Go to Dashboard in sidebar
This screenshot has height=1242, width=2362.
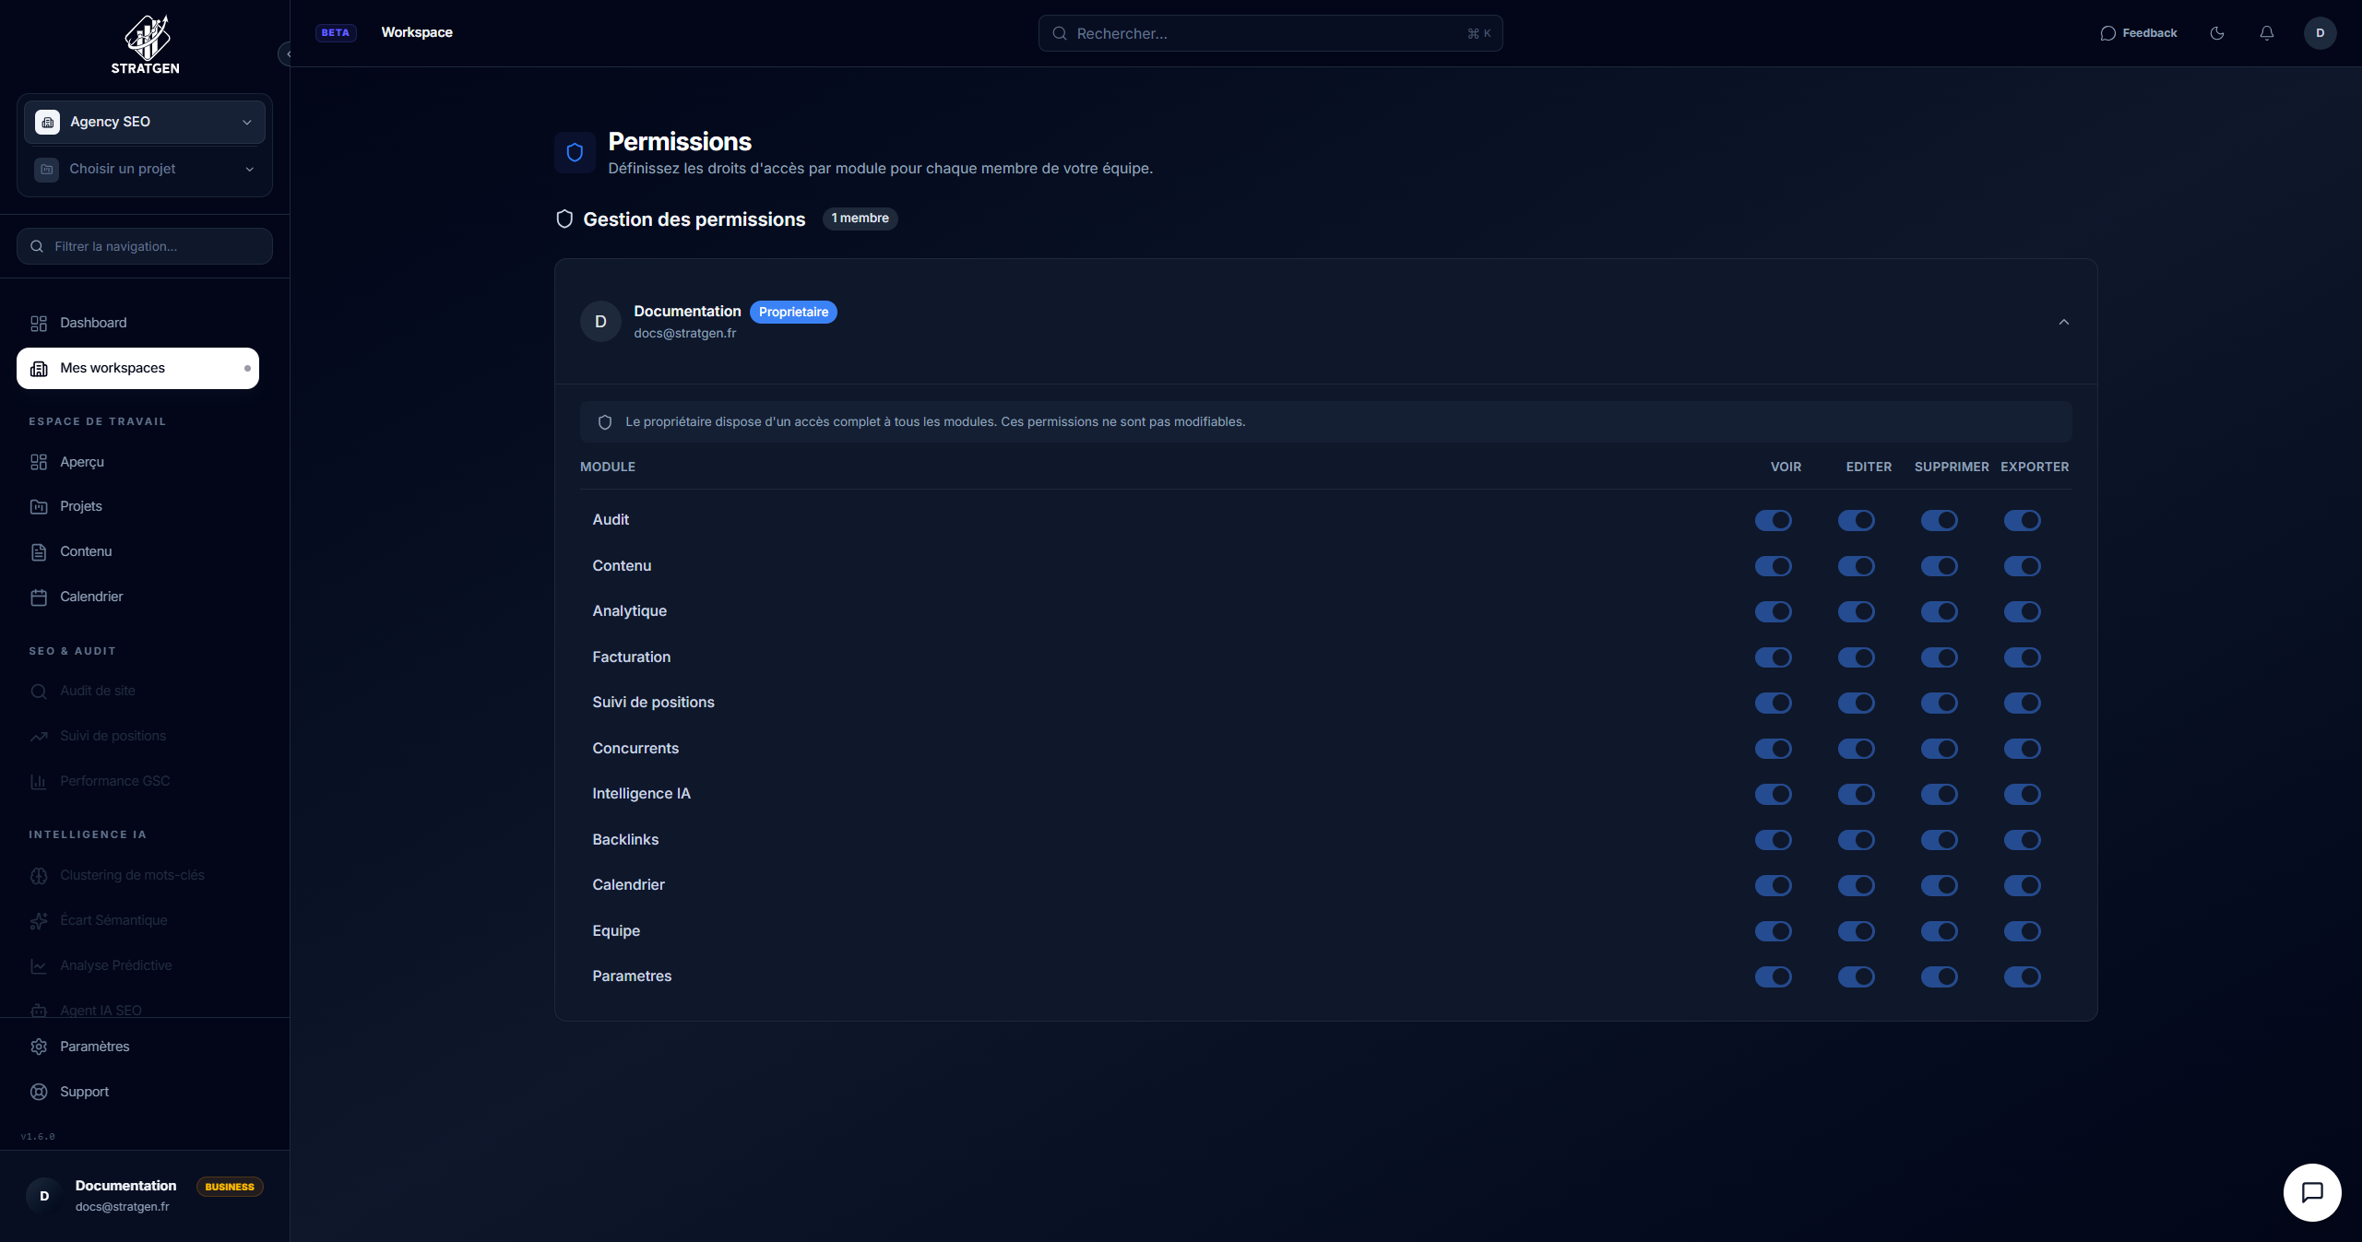pos(93,323)
